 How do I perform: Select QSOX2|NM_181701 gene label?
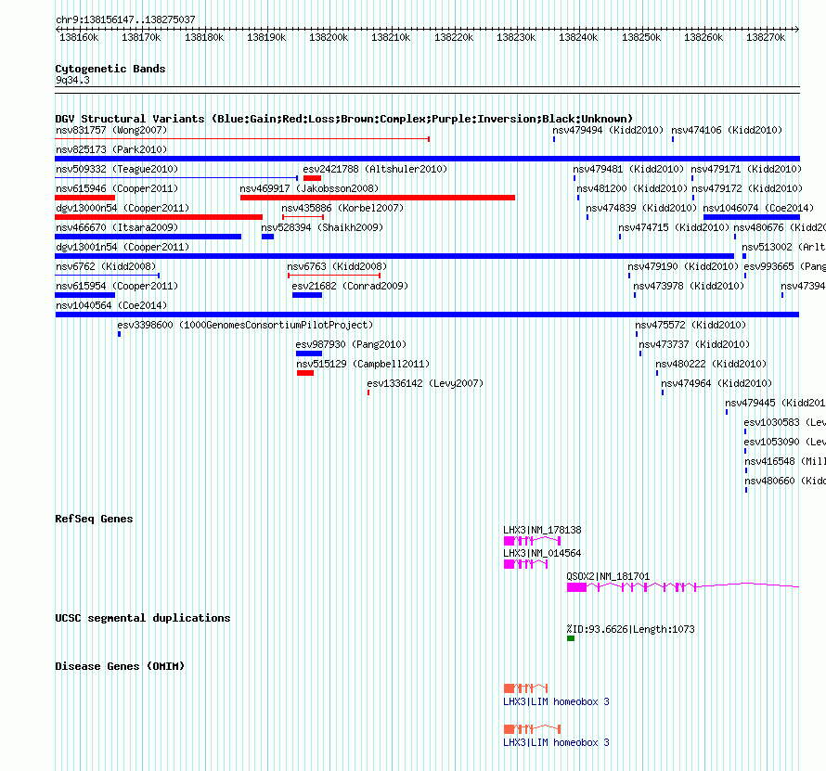608,576
